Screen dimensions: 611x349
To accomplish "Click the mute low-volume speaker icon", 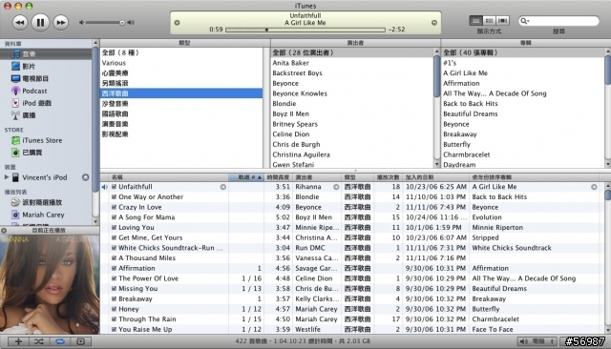I will coord(81,23).
